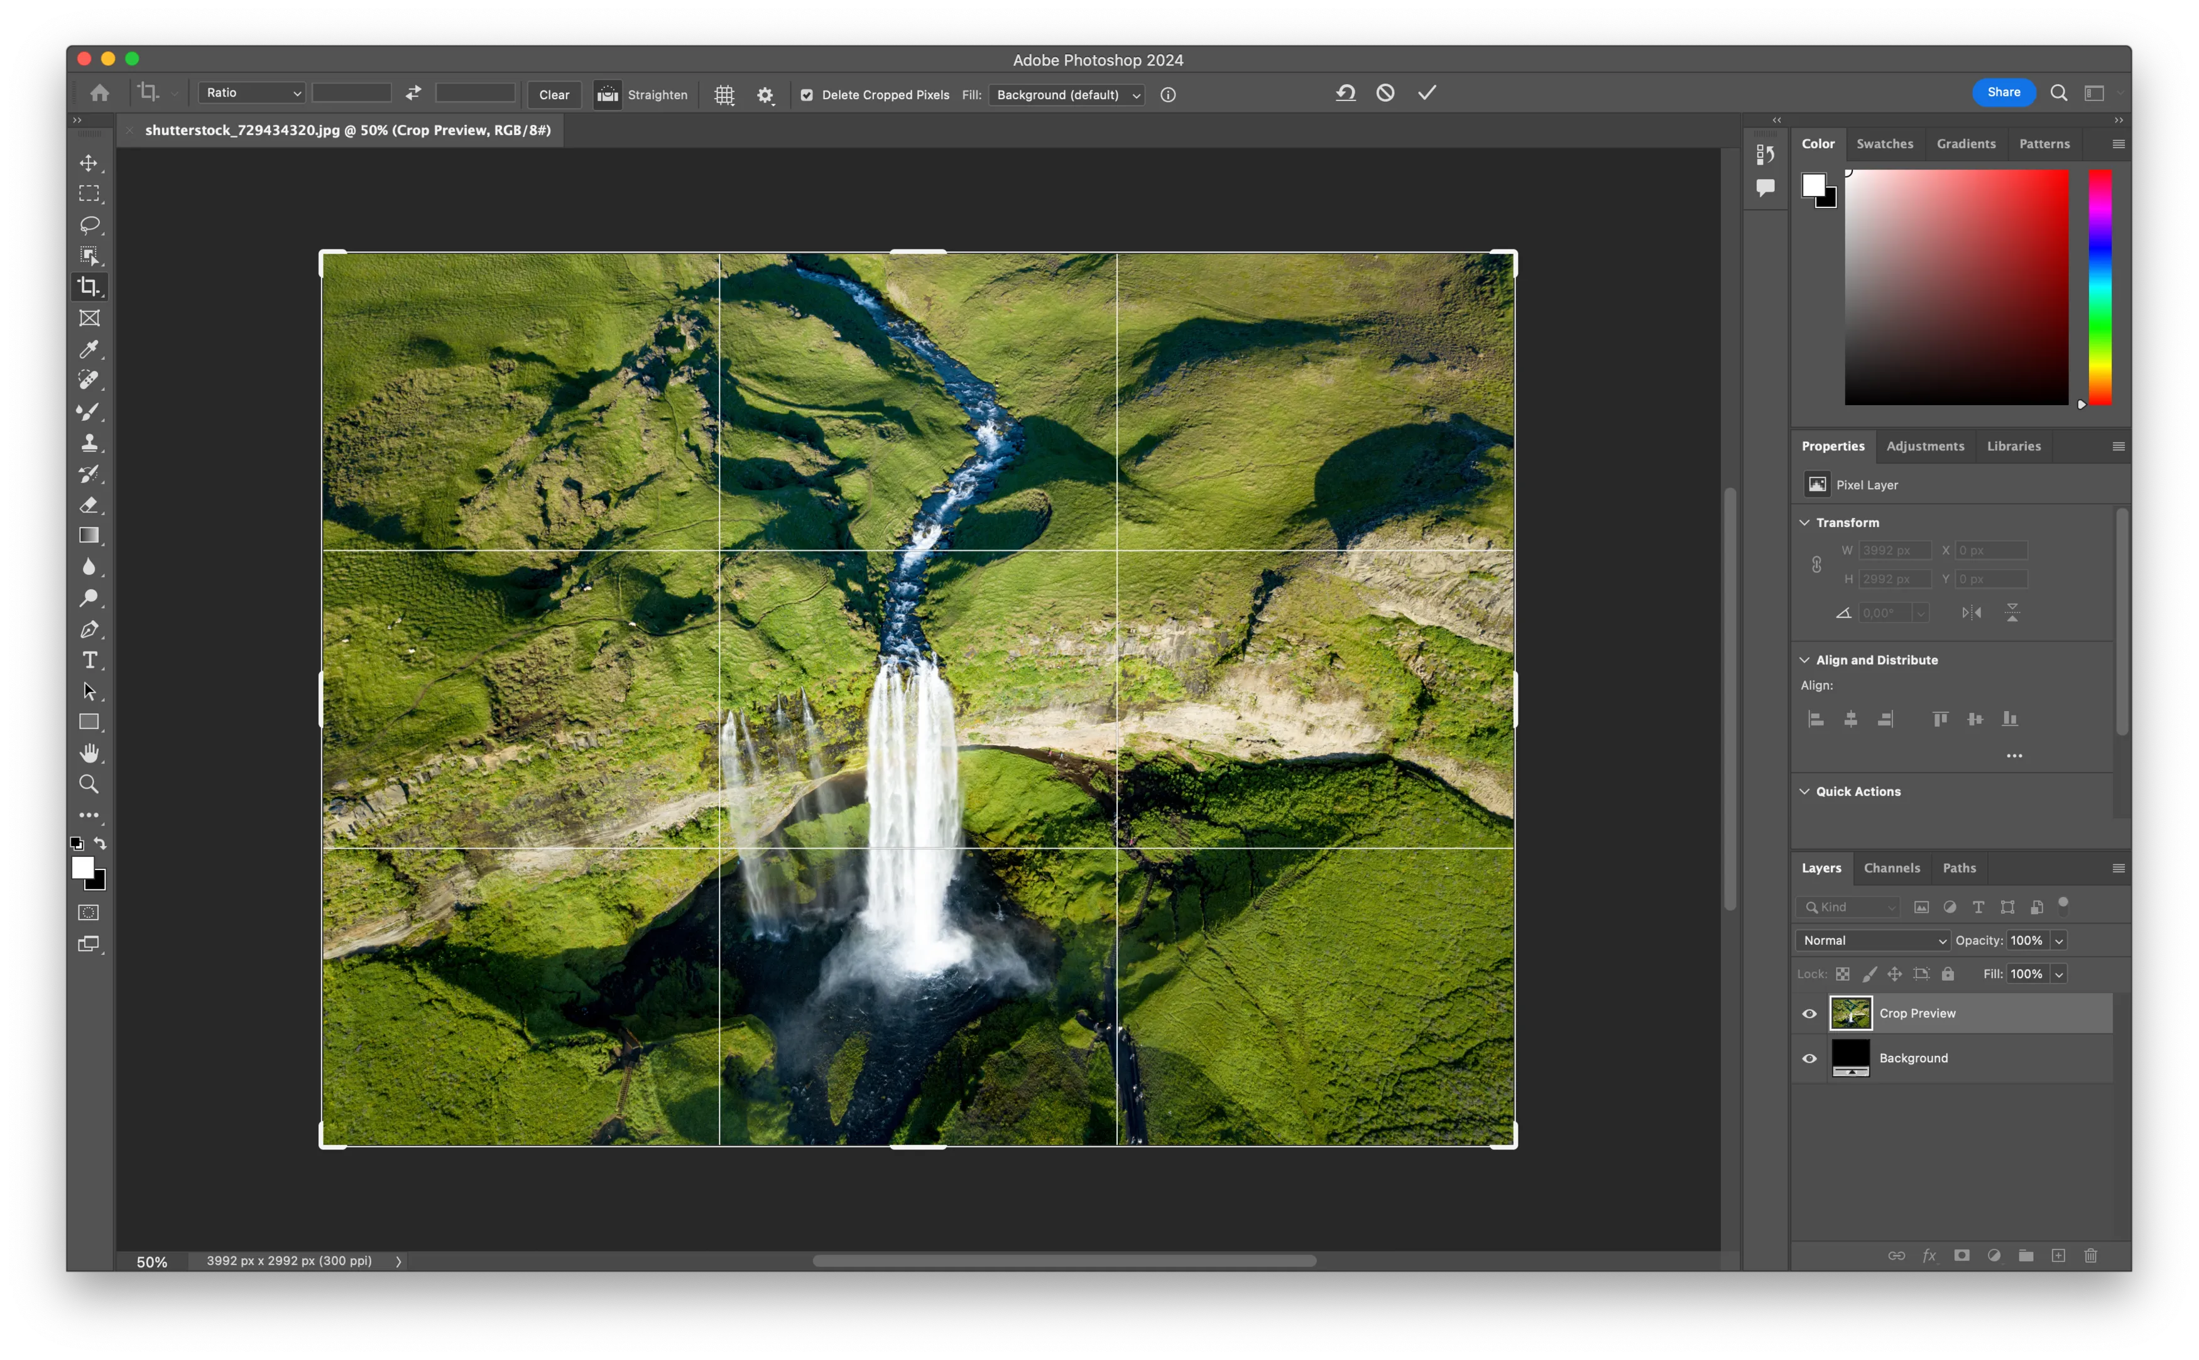Viewport: 2199px width, 1360px height.
Task: Select the Type tool
Action: 89,660
